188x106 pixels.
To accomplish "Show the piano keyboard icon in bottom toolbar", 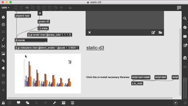I will (63, 103).
